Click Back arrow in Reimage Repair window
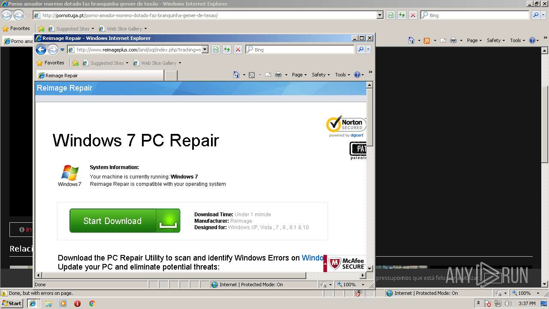The height and width of the screenshot is (309, 549). pyautogui.click(x=41, y=50)
